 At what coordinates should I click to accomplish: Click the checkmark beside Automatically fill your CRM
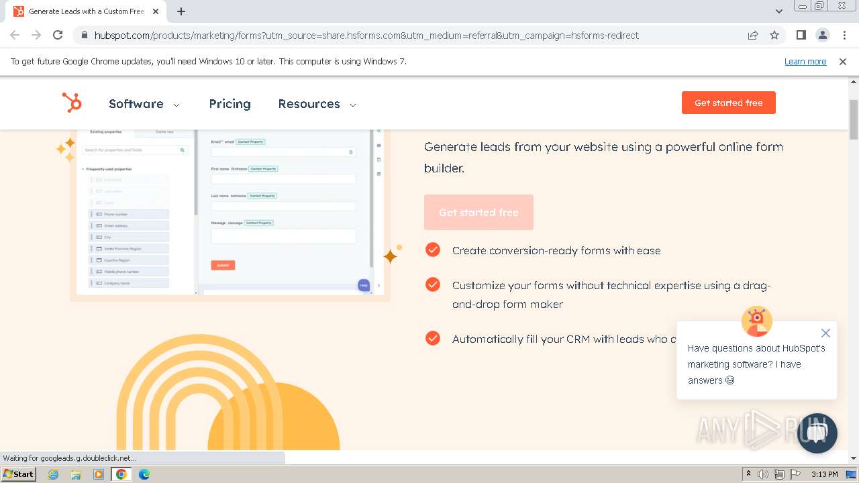pyautogui.click(x=433, y=338)
